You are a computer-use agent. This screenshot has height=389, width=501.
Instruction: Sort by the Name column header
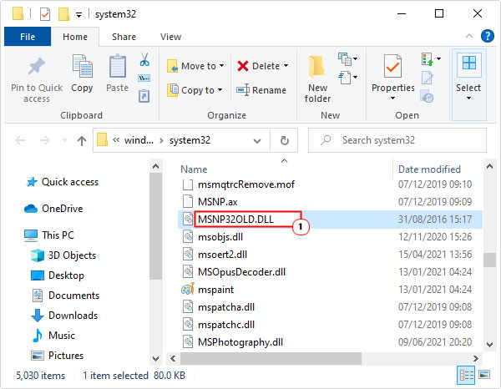194,169
